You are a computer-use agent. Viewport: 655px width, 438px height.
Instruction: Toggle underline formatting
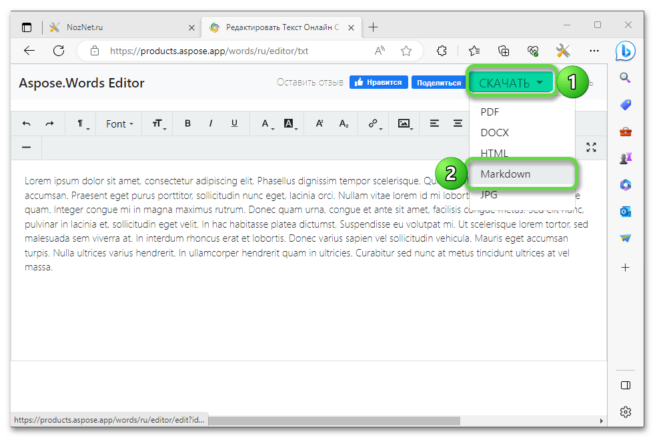234,124
